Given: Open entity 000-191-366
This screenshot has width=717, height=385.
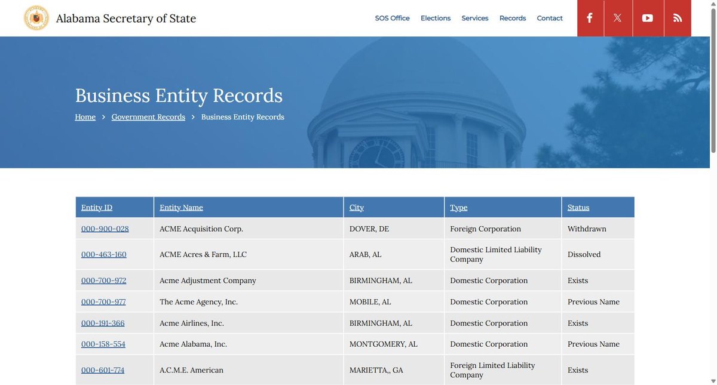Looking at the screenshot, I should point(103,323).
